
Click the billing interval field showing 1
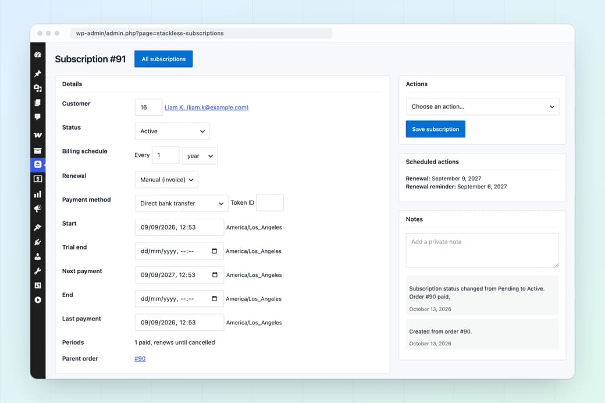(166, 155)
